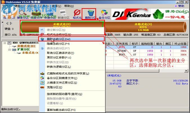Screen dimensions: 190x113
Task: Choose 已删除或格式化后的文件恢复(U) entry
Action: point(72,74)
